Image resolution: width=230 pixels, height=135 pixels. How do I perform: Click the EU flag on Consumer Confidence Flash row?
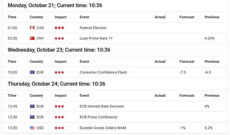coord(32,72)
